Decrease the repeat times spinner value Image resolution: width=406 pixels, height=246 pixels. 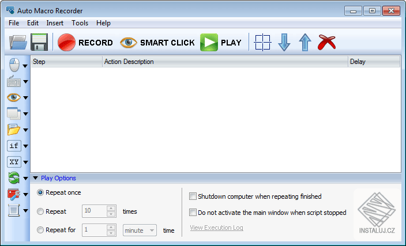tap(111, 214)
